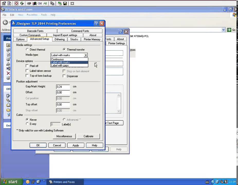The image size is (238, 185).
Task: Choose Label with gaps from the list
Action: 69,66
